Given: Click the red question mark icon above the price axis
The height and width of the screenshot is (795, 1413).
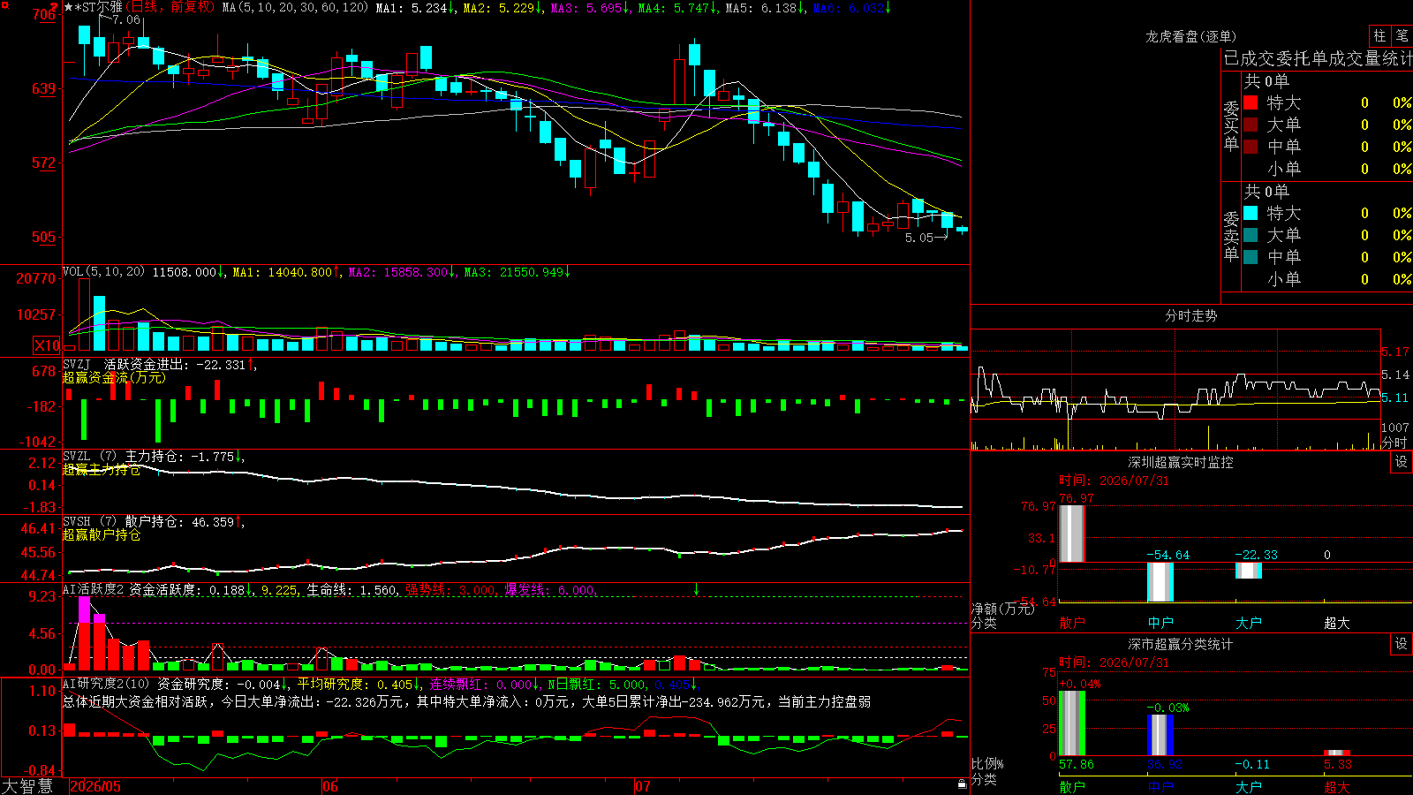Looking at the screenshot, I should (x=55, y=7).
